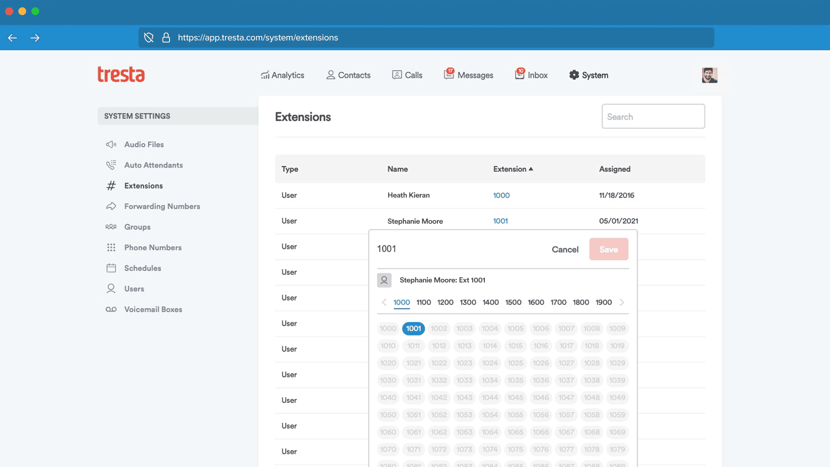Image resolution: width=830 pixels, height=467 pixels.
Task: Switch to the 1600 range tab
Action: (536, 302)
